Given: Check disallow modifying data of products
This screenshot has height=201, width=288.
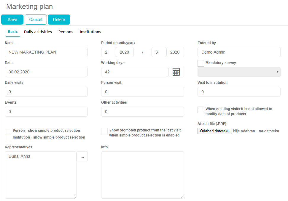Looking at the screenshot, I should point(201,110).
